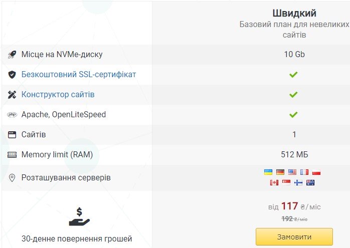Click the checkmark in Apache, OpenLiteSpeed row

pyautogui.click(x=294, y=115)
